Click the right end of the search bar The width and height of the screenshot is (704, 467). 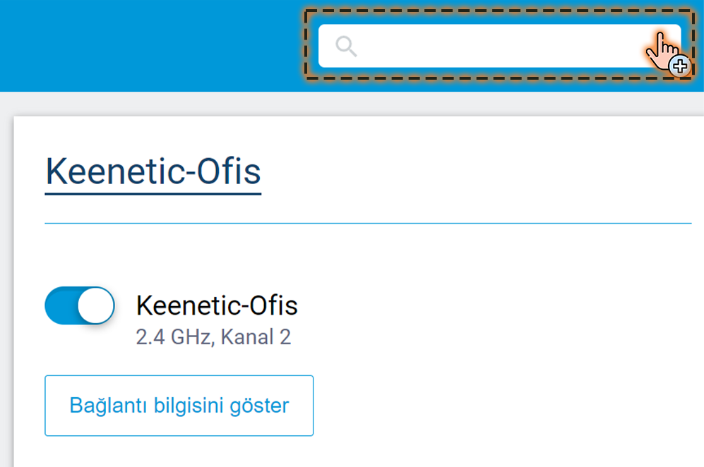[636, 47]
